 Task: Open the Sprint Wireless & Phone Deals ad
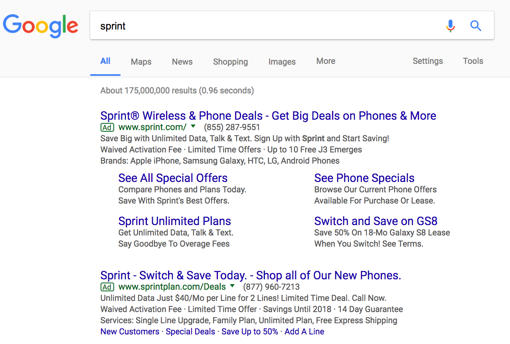[268, 115]
